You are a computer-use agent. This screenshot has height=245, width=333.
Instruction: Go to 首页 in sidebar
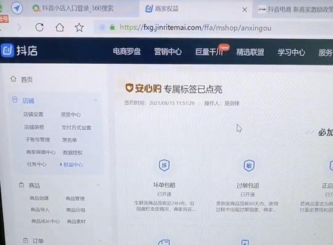pyautogui.click(x=26, y=80)
